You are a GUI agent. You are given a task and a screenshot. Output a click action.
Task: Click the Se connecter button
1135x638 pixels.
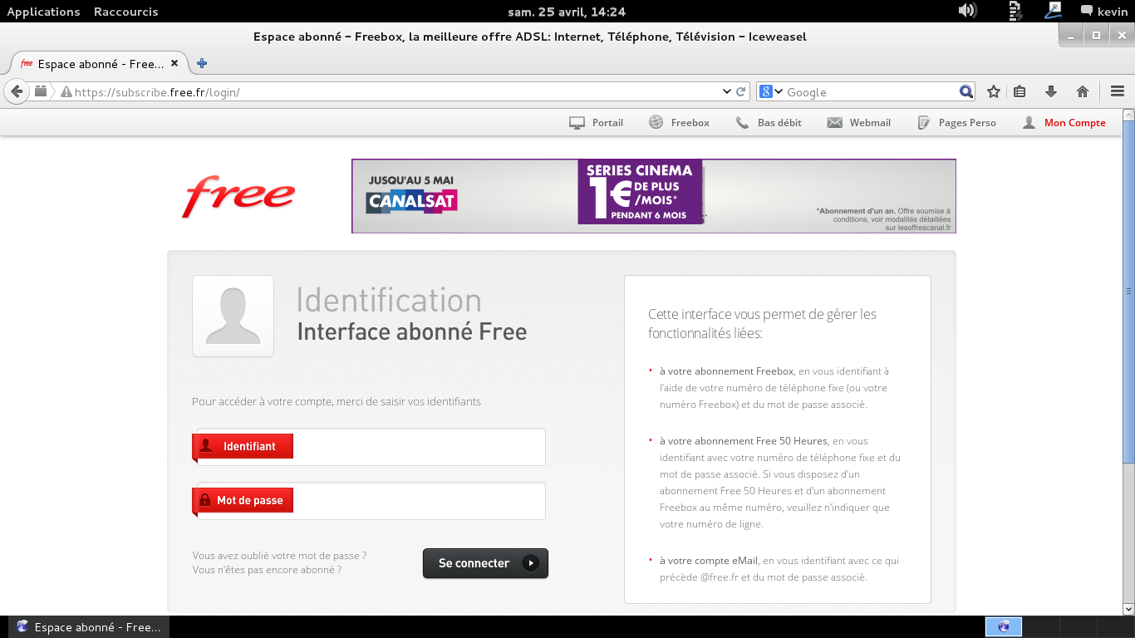[485, 563]
